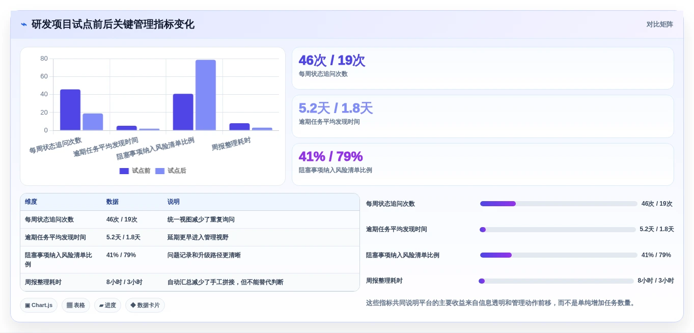Click the 周报整理耗时 table row label
This screenshot has width=694, height=333.
(x=43, y=282)
